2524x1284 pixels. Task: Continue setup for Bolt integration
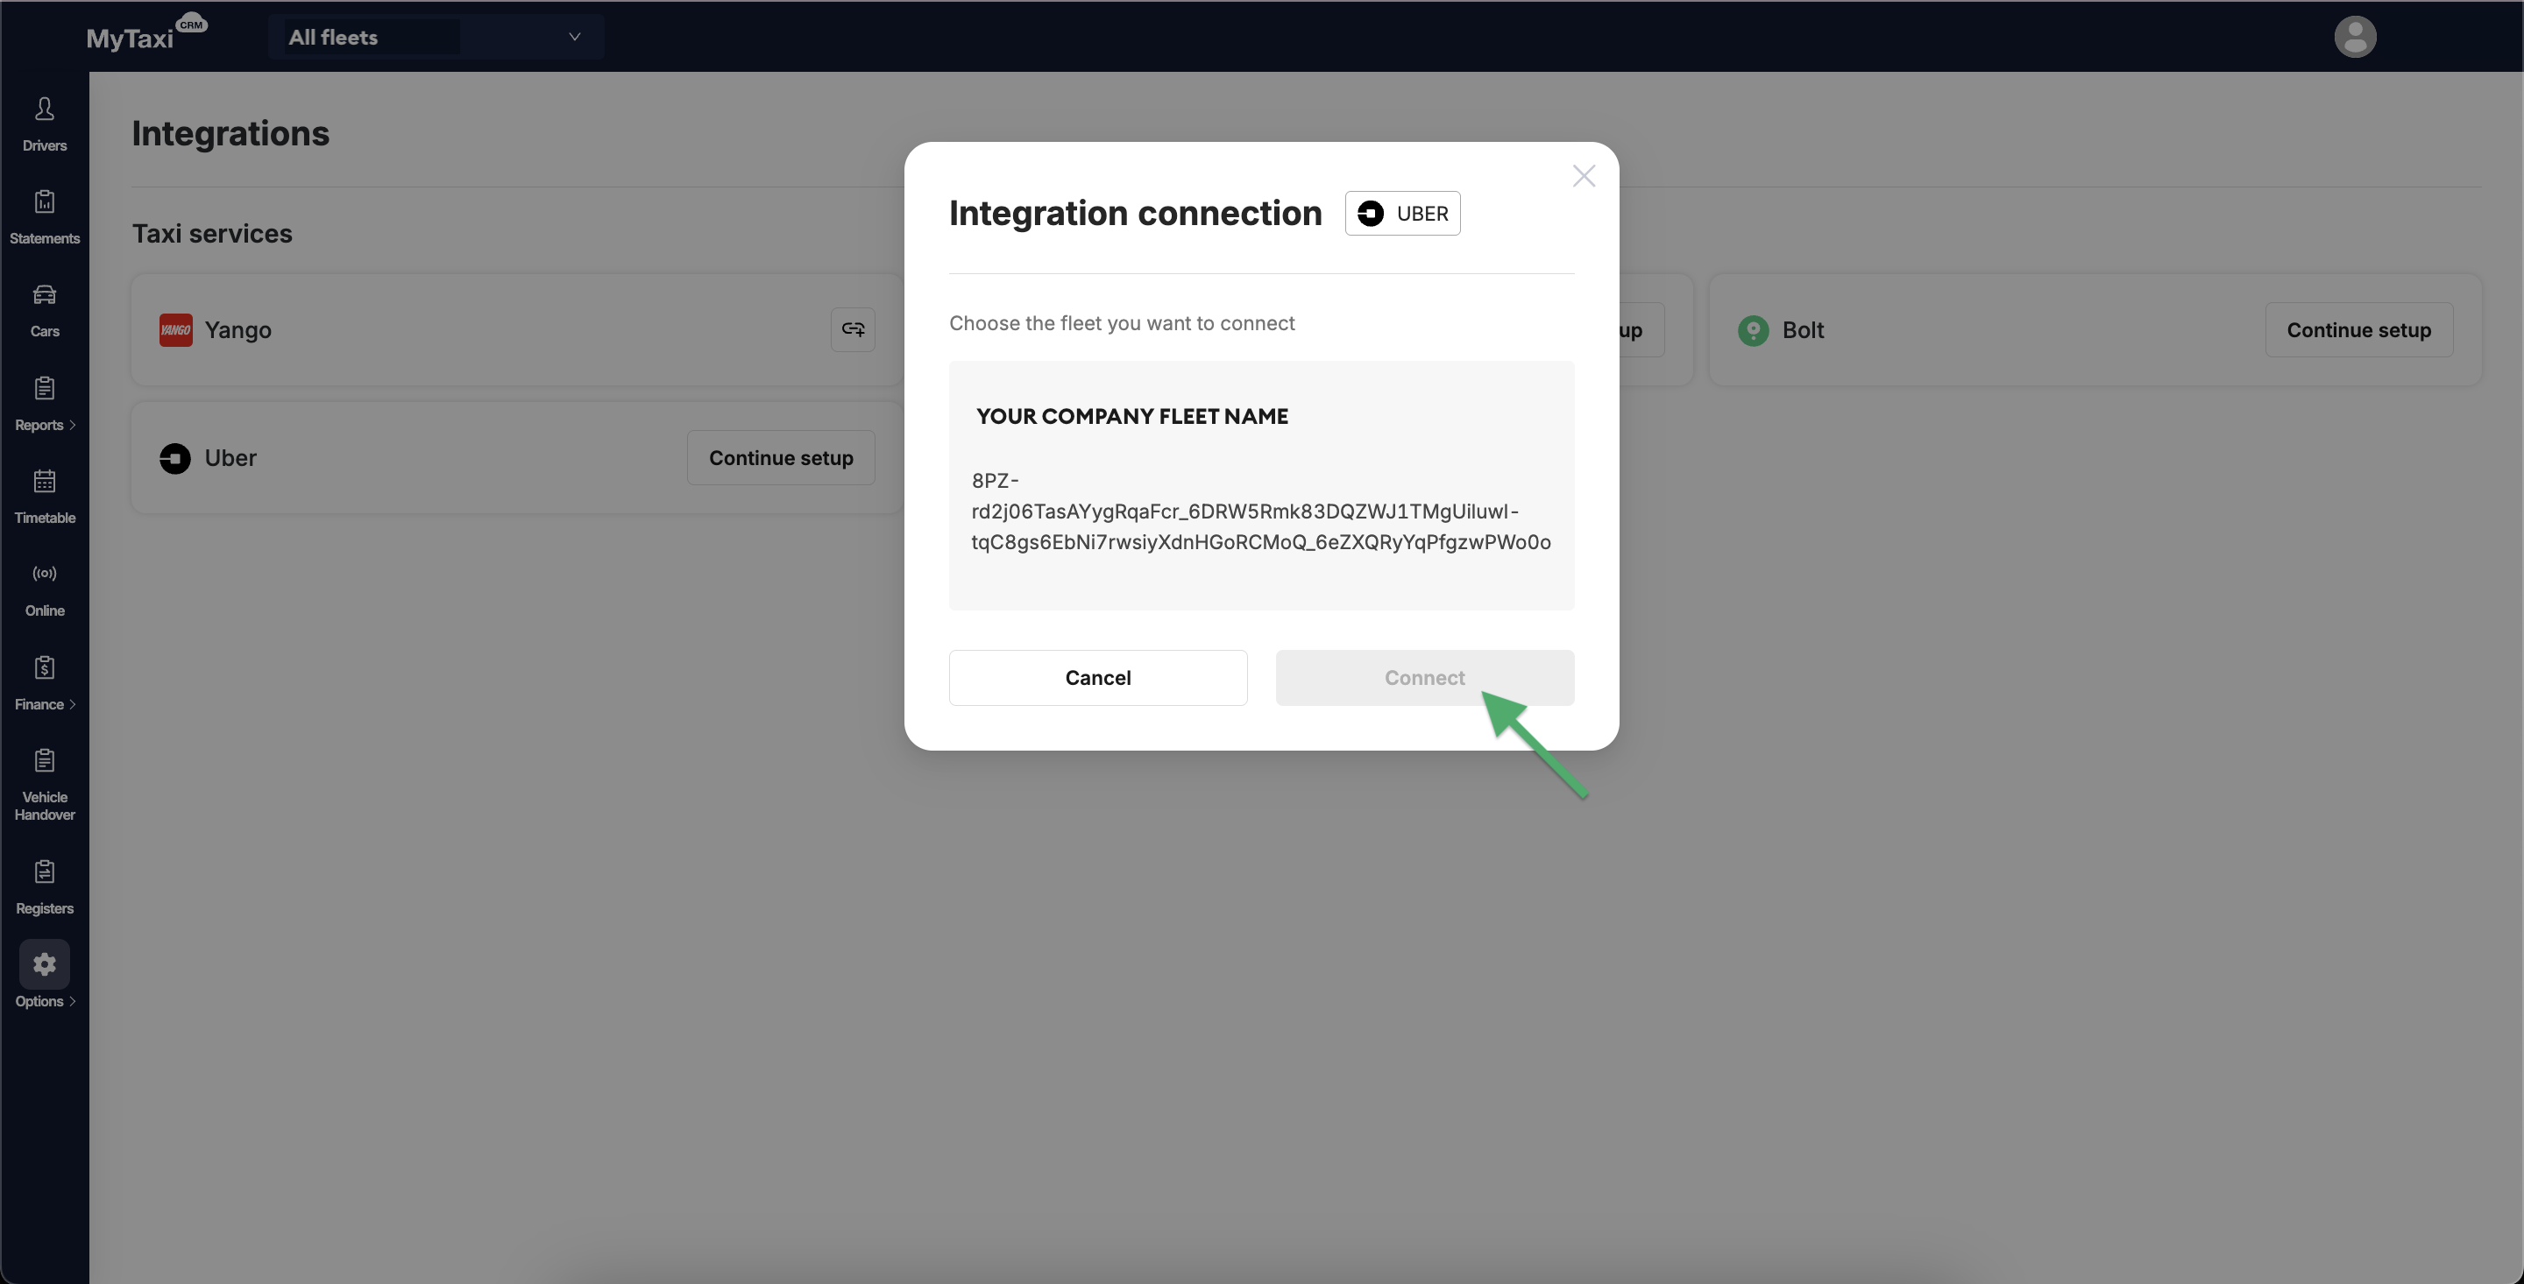[2358, 330]
